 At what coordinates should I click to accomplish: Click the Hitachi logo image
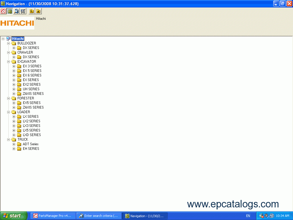[17, 23]
